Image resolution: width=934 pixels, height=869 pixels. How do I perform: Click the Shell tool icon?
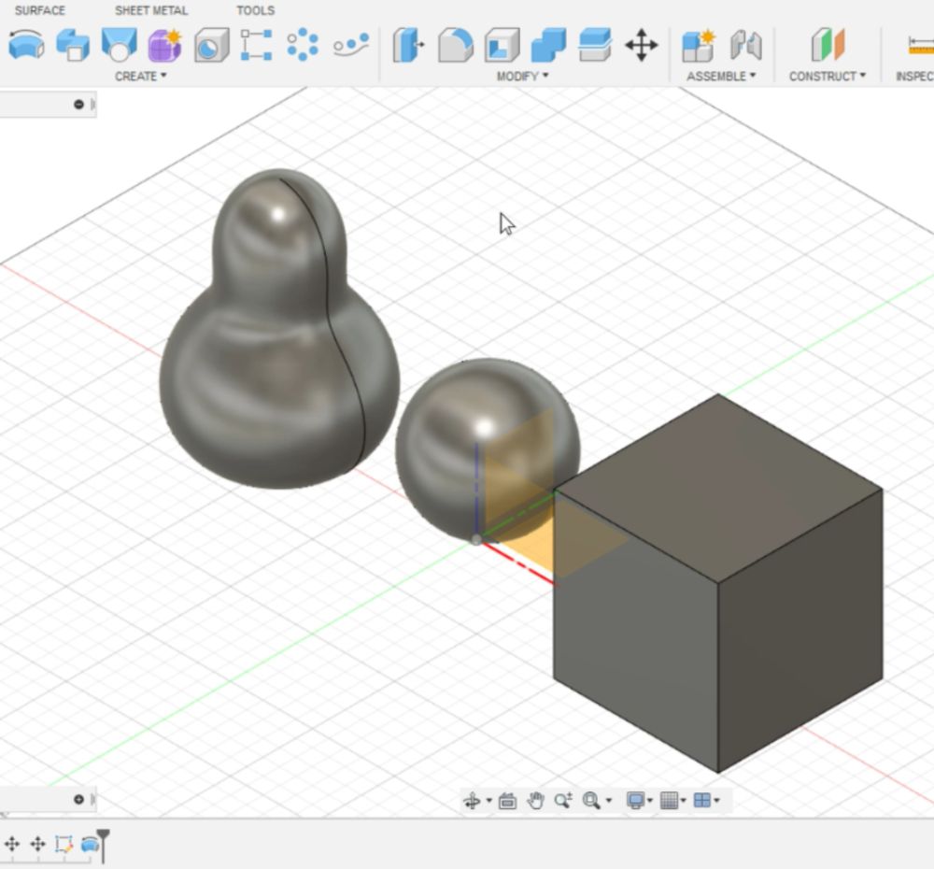pos(502,45)
